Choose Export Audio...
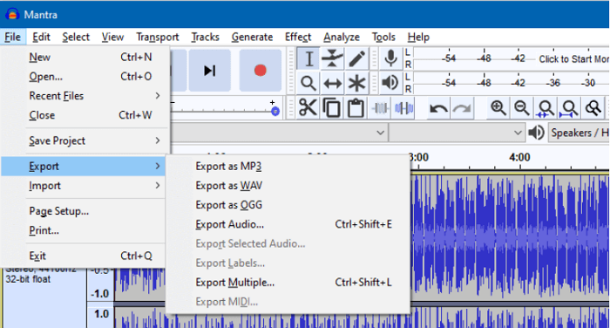 [288, 224]
